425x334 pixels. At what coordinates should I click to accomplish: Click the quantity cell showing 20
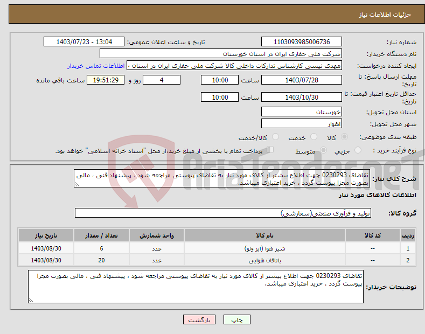[x=101, y=260]
